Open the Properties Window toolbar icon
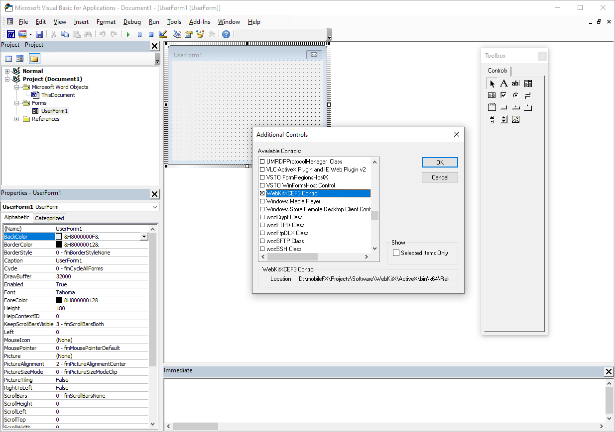The image size is (615, 432). (x=189, y=34)
